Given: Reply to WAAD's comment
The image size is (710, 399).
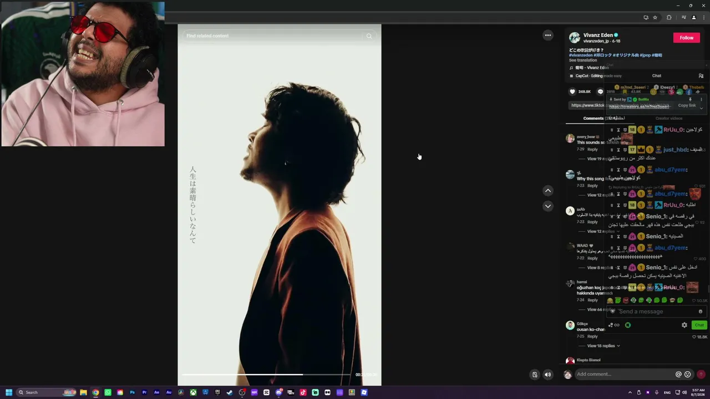Looking at the screenshot, I should 593,258.
